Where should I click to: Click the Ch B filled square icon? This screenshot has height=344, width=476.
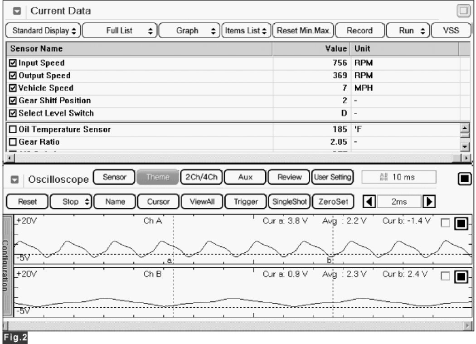tap(461, 276)
